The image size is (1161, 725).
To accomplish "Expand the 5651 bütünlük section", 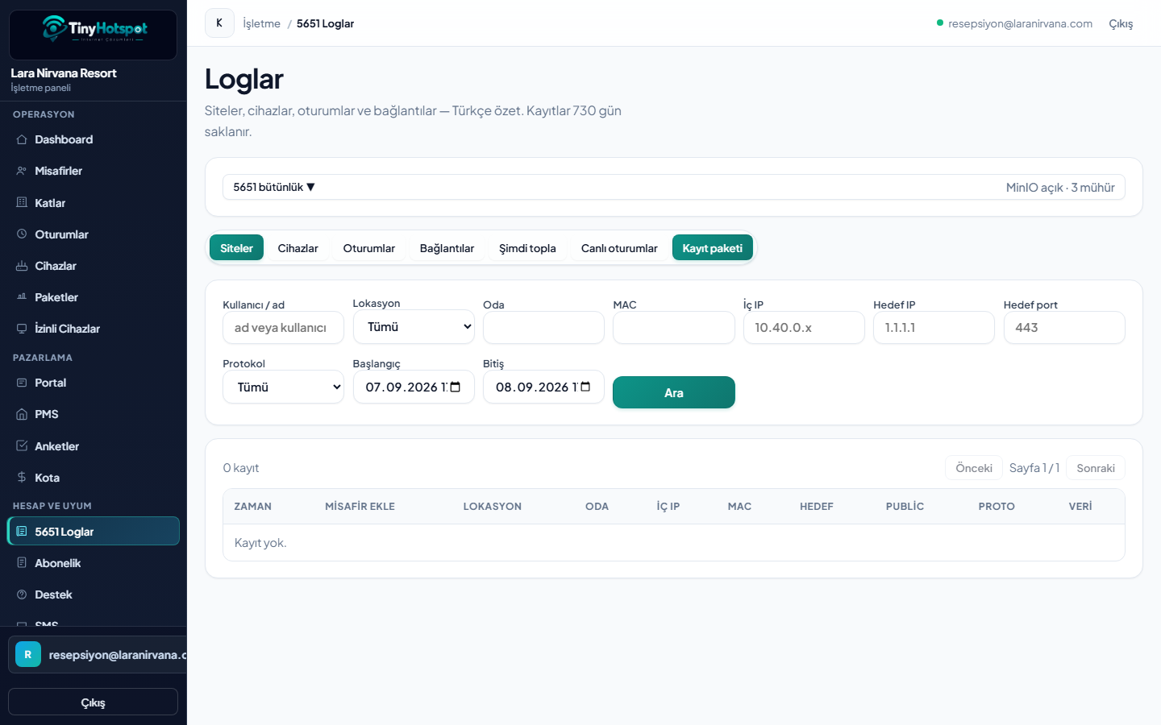I will 674,187.
